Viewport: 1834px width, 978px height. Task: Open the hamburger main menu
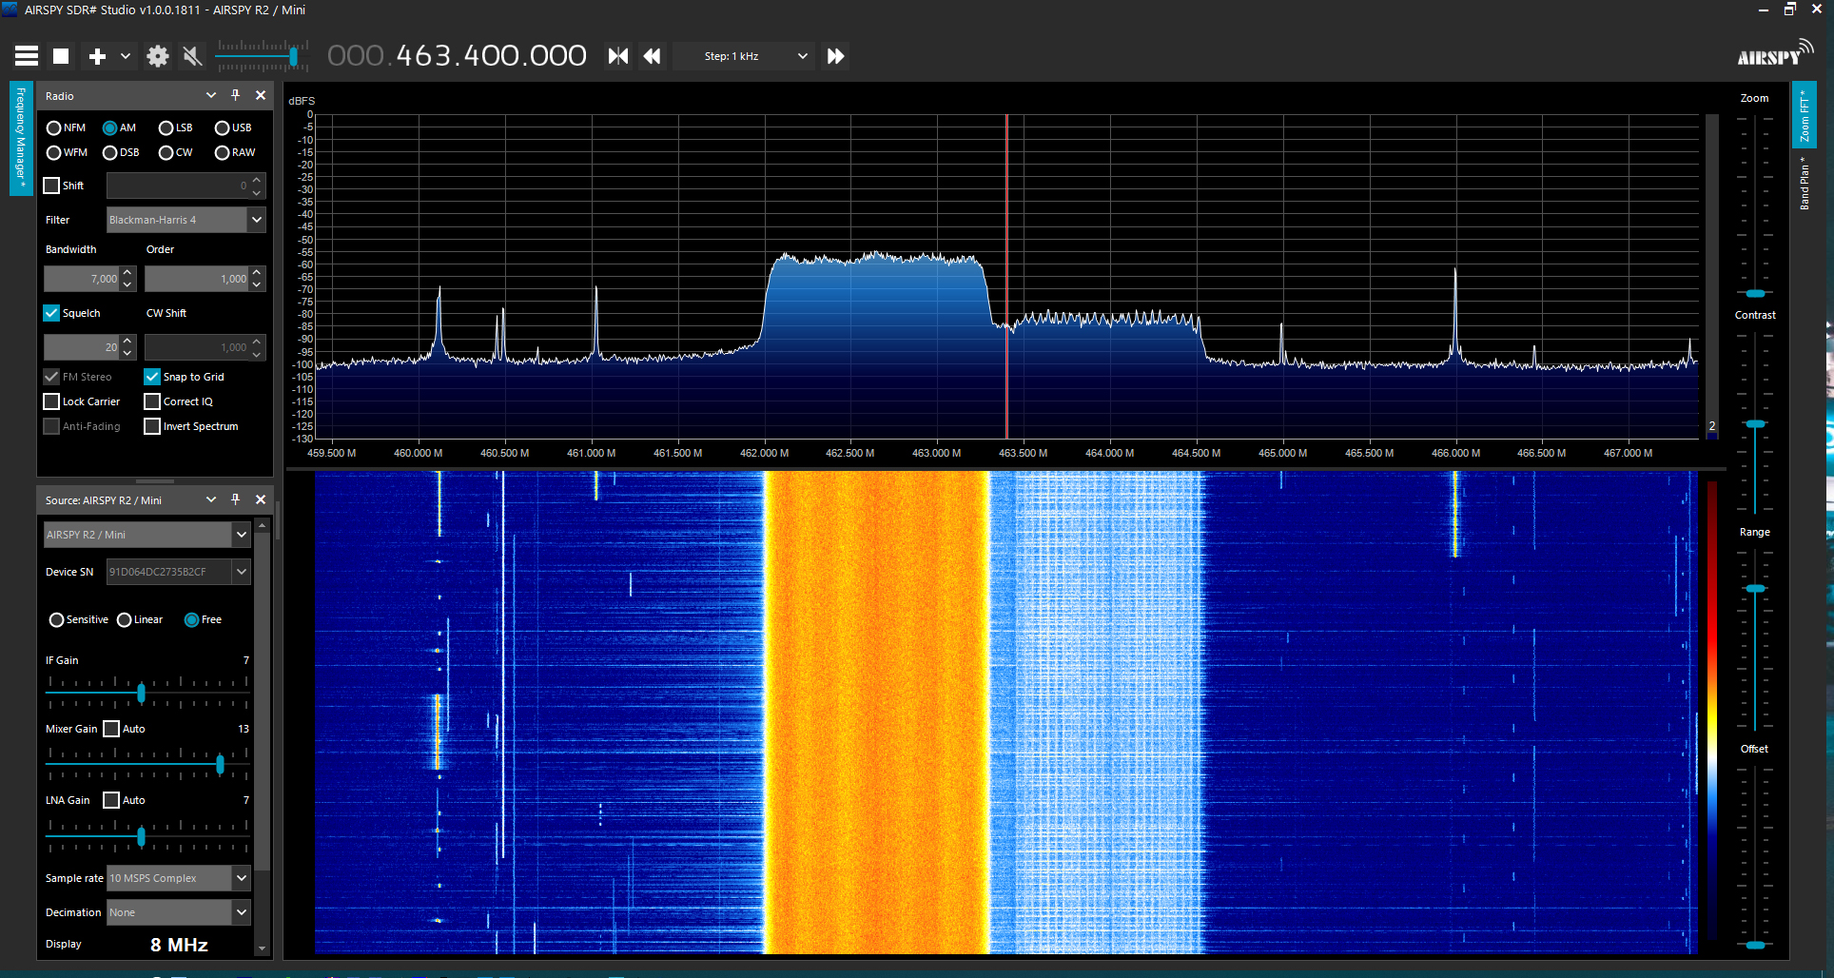(27, 56)
